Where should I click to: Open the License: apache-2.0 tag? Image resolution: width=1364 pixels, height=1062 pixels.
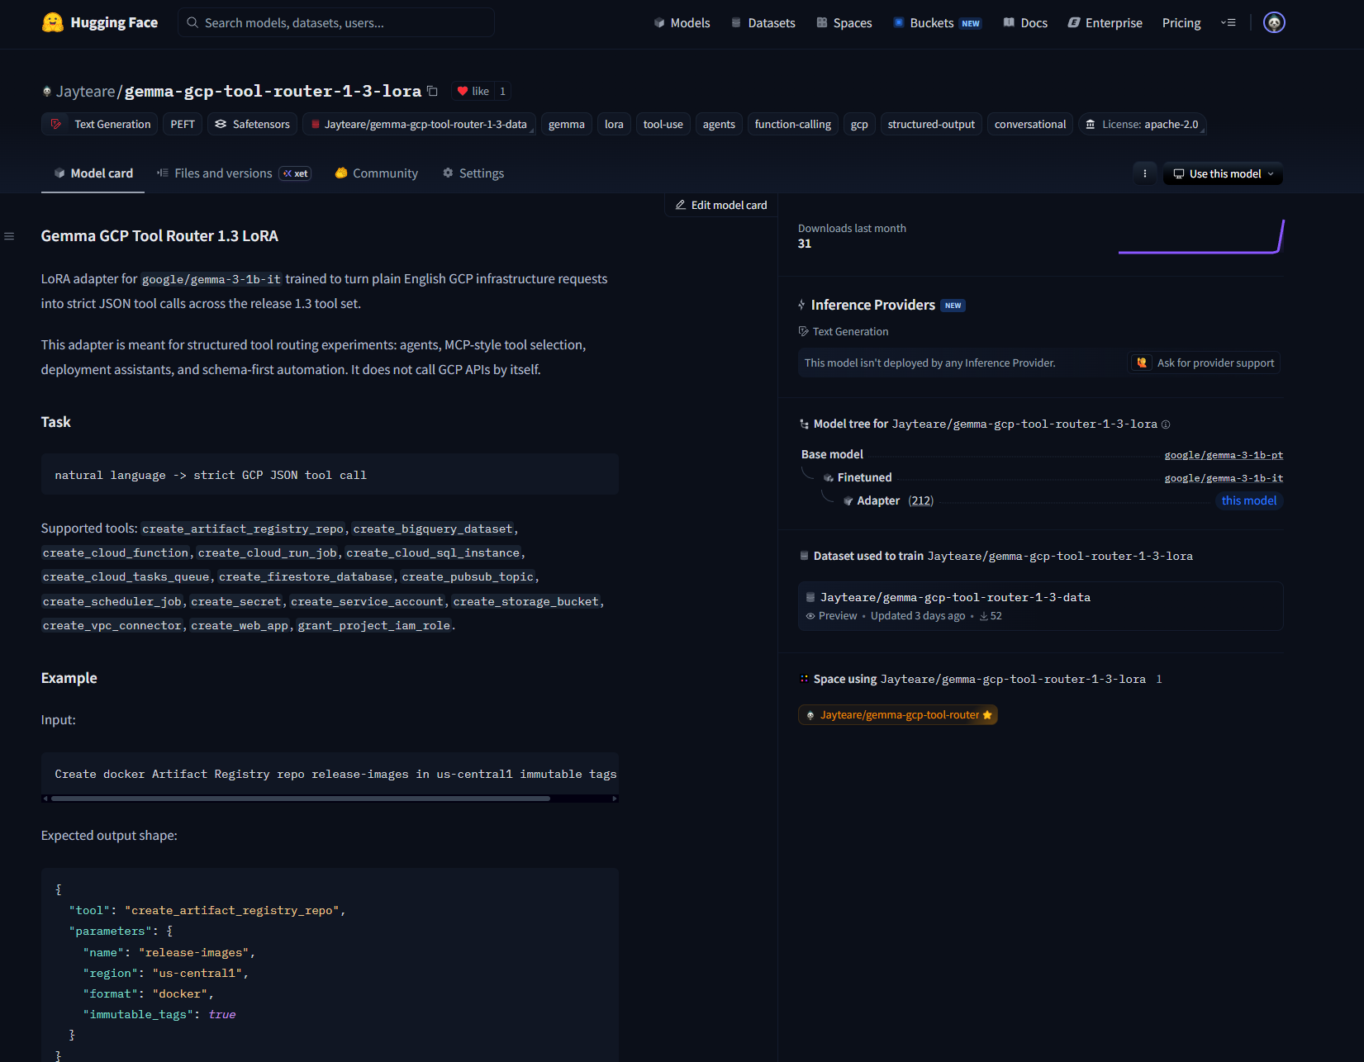(1142, 124)
